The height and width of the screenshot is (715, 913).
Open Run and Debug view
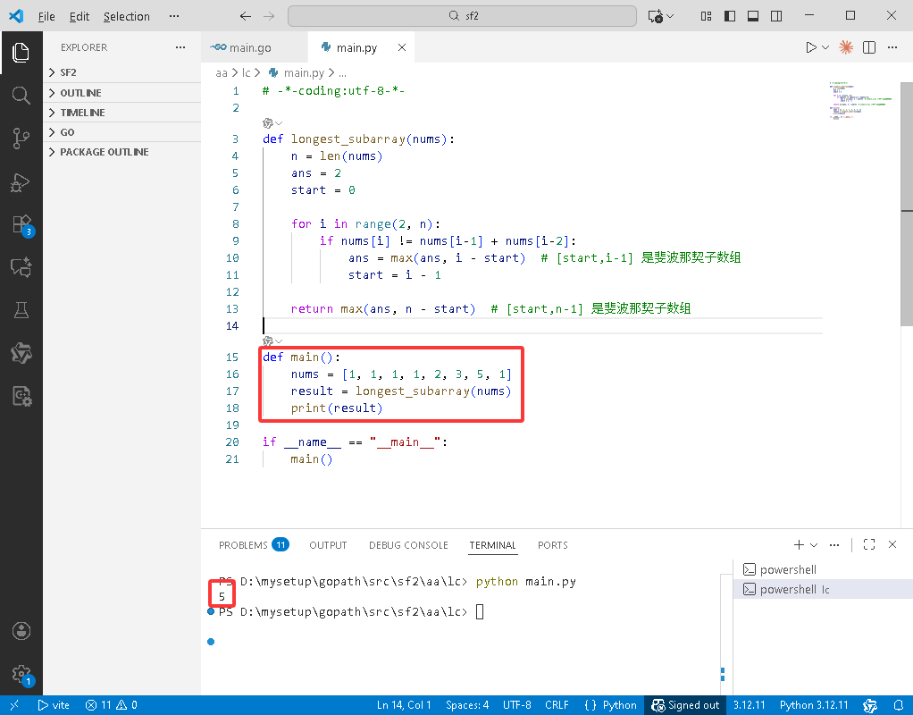21,181
